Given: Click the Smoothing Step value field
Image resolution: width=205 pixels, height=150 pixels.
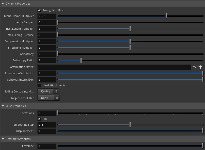Looking at the screenshot, I should pyautogui.click(x=47, y=125).
